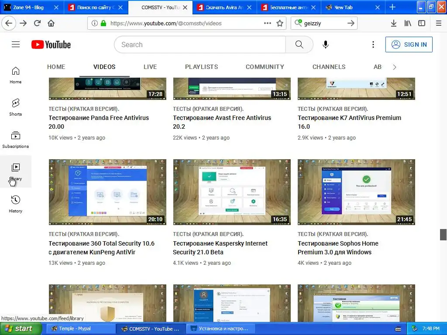This screenshot has width=447, height=335.
Task: Close the COMSSTV - YouTube browser tab
Action: pyautogui.click(x=185, y=7)
